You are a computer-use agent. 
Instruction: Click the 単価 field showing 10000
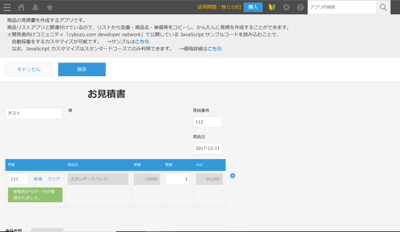click(147, 179)
